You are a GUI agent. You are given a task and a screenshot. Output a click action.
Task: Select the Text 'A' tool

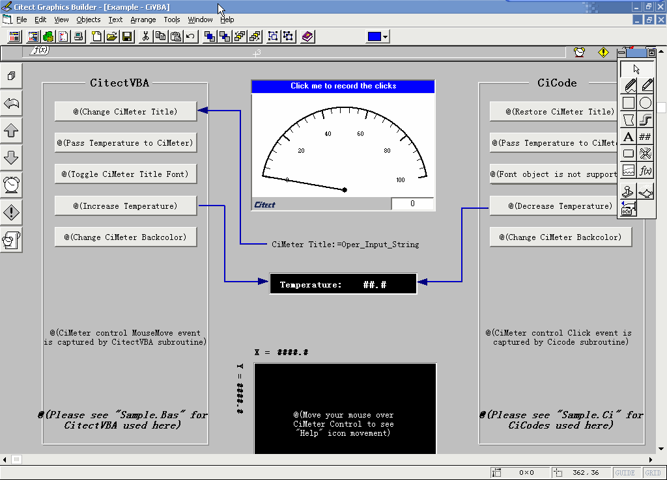click(x=629, y=137)
